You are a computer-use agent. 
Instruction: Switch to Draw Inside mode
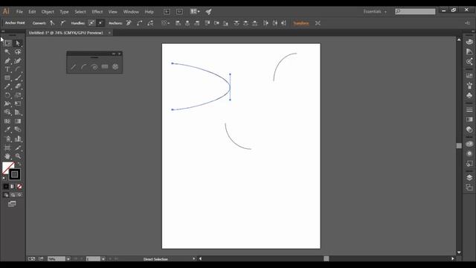tap(19, 195)
